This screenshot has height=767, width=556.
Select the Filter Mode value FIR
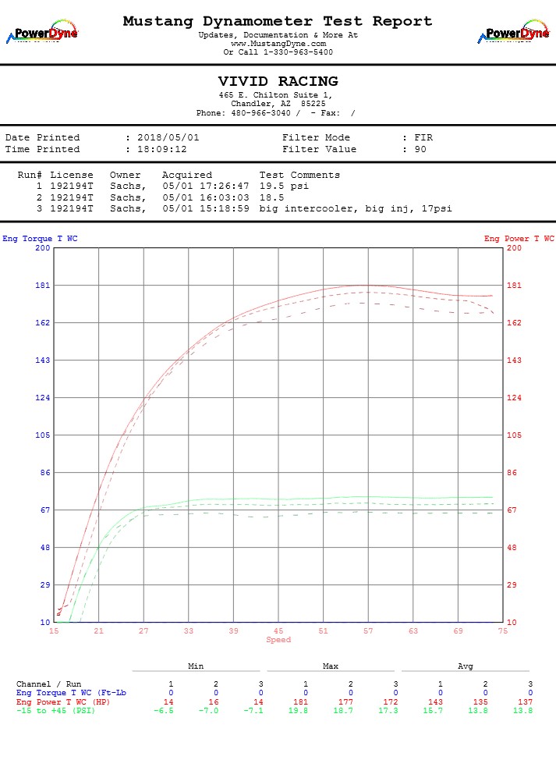click(423, 137)
